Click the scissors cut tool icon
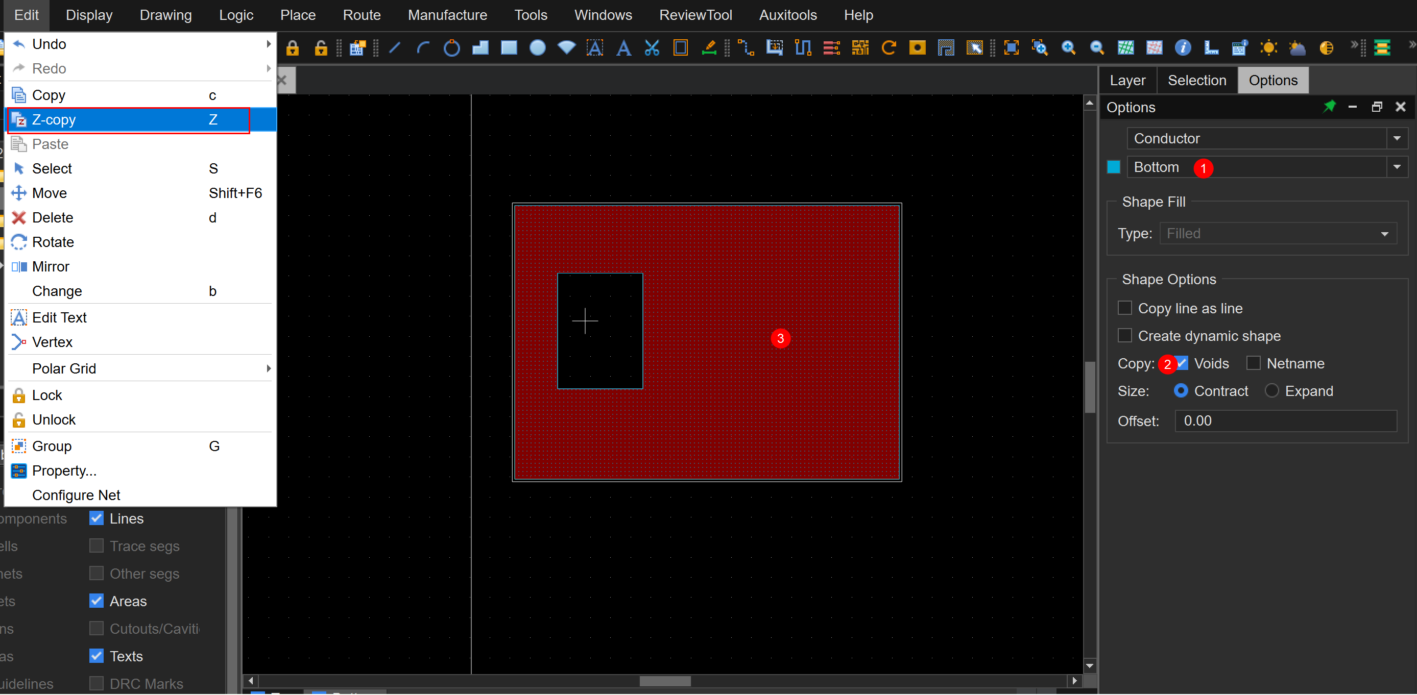Image resolution: width=1417 pixels, height=695 pixels. [652, 48]
